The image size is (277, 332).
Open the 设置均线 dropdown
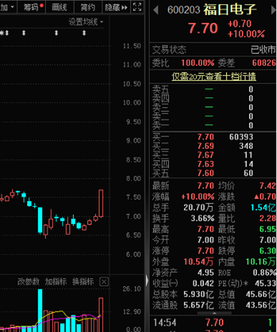[x=86, y=22]
